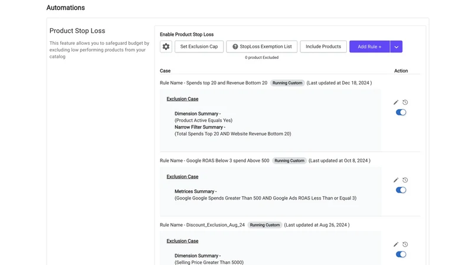Click the 'Metrices Summary -' label
Image resolution: width=472 pixels, height=265 pixels.
(196, 191)
